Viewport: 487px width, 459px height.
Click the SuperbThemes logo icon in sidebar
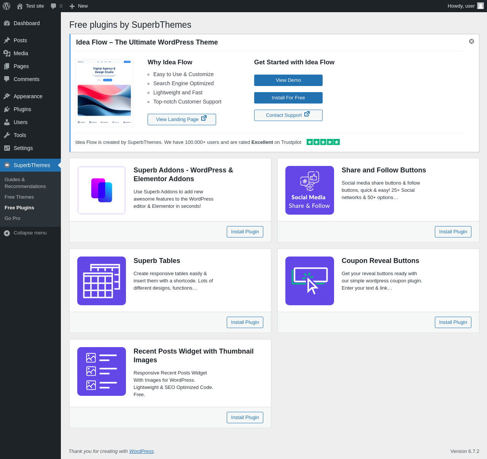pyautogui.click(x=7, y=165)
